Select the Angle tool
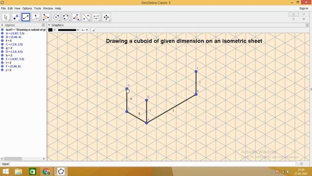The height and width of the screenshot is (176, 312). [76, 17]
